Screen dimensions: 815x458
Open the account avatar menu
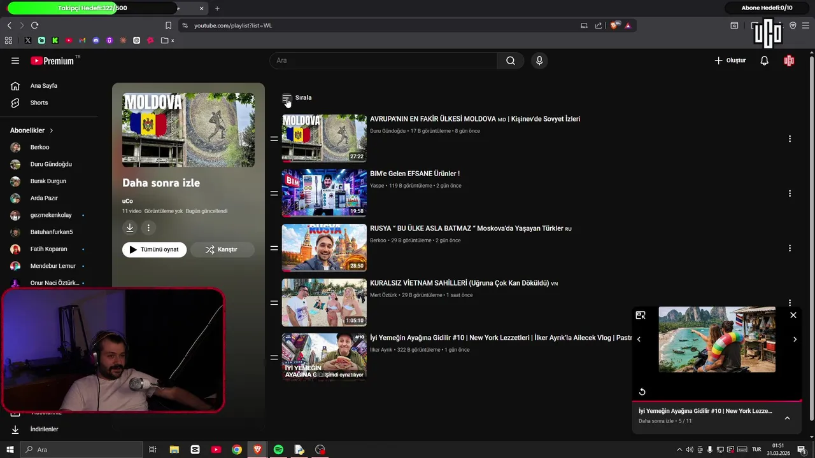[789, 60]
